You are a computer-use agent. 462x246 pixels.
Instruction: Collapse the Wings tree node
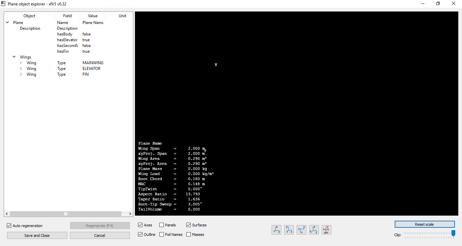coord(14,57)
